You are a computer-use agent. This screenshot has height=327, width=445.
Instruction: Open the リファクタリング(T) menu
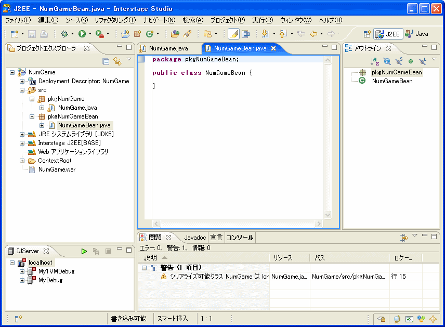coord(115,20)
